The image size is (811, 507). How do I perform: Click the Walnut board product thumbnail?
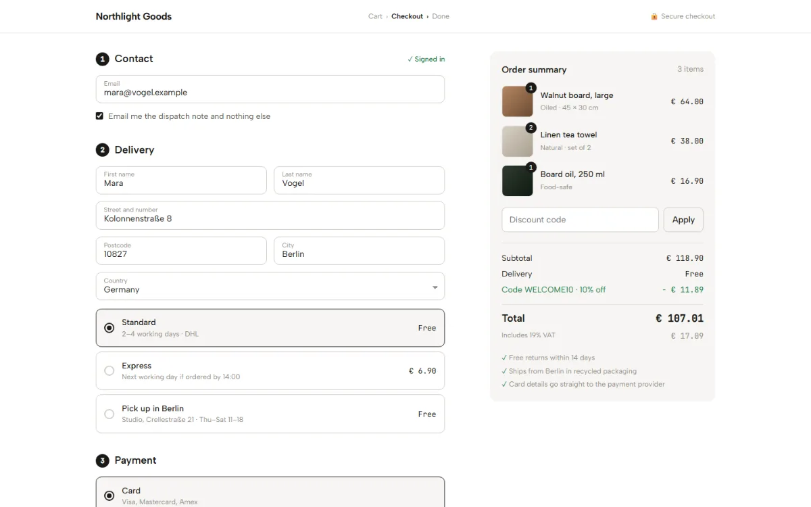point(518,101)
